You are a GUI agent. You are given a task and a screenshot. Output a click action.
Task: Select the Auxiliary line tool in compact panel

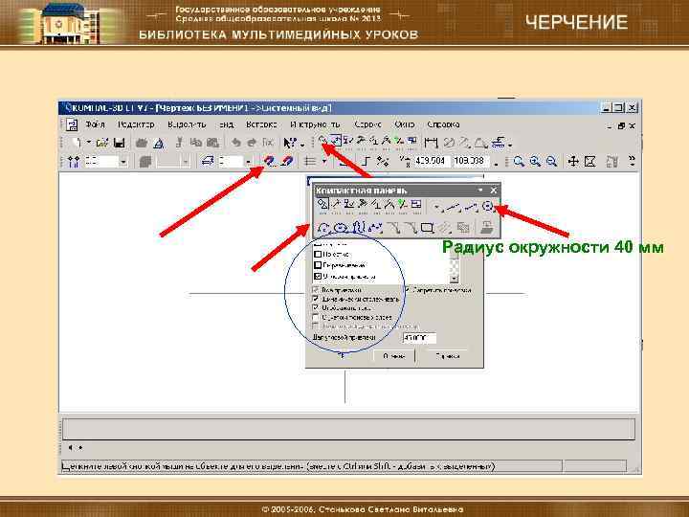click(x=454, y=205)
